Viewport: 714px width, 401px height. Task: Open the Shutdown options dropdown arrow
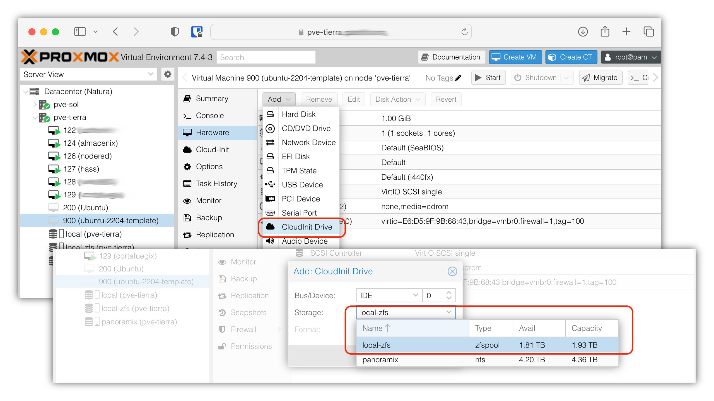[x=566, y=78]
